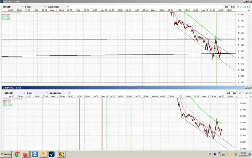
Task: Click detach window icon in EUR/USD chart
Action: pyautogui.click(x=248, y=7)
